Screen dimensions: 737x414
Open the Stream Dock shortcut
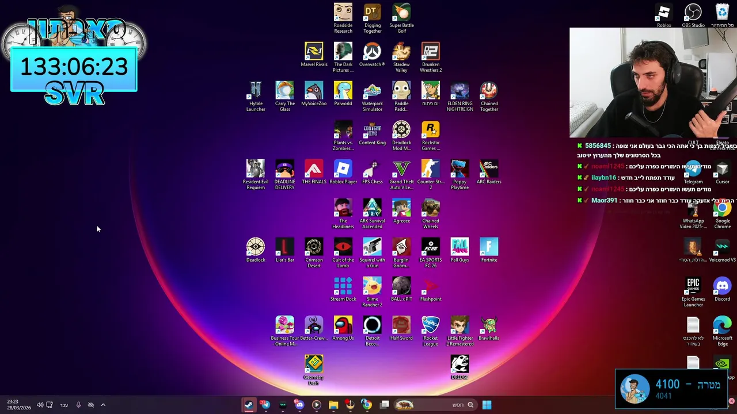point(343,289)
